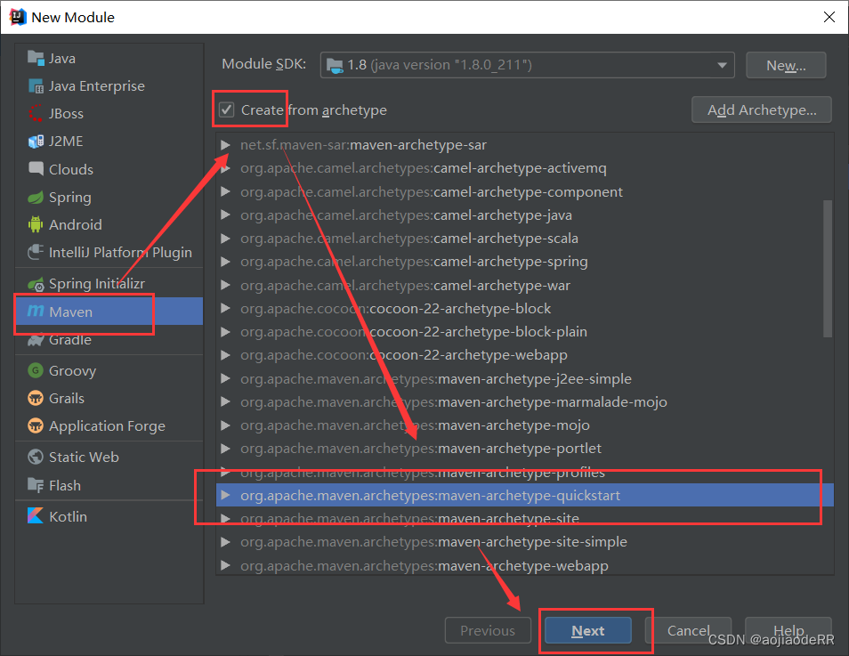
Task: Select maven-archetype-mojo row
Action: (x=524, y=425)
